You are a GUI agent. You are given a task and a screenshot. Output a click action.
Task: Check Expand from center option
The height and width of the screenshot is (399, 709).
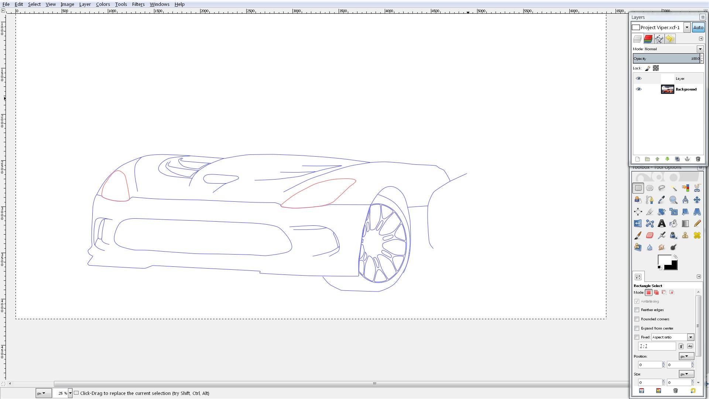[x=637, y=328]
